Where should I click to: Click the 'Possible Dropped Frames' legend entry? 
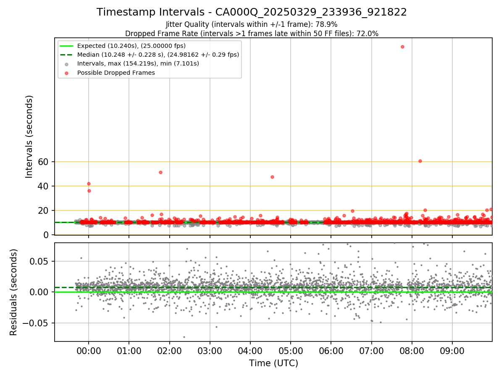click(x=116, y=73)
